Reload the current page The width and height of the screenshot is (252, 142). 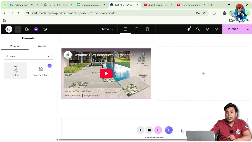tap(19, 13)
